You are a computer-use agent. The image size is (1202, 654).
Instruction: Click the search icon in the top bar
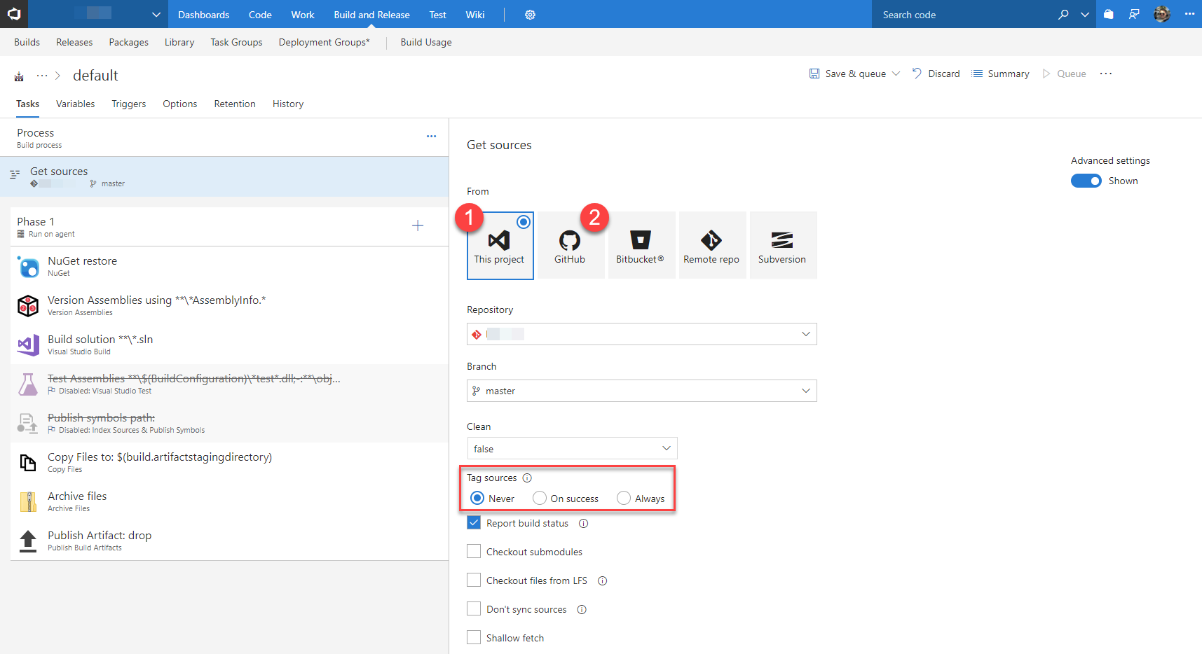pos(1064,14)
